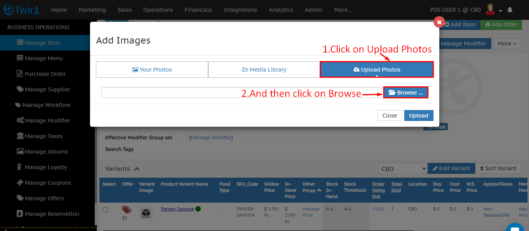The width and height of the screenshot is (529, 231).
Task: Click the notification bell icon
Action: click(x=510, y=10)
